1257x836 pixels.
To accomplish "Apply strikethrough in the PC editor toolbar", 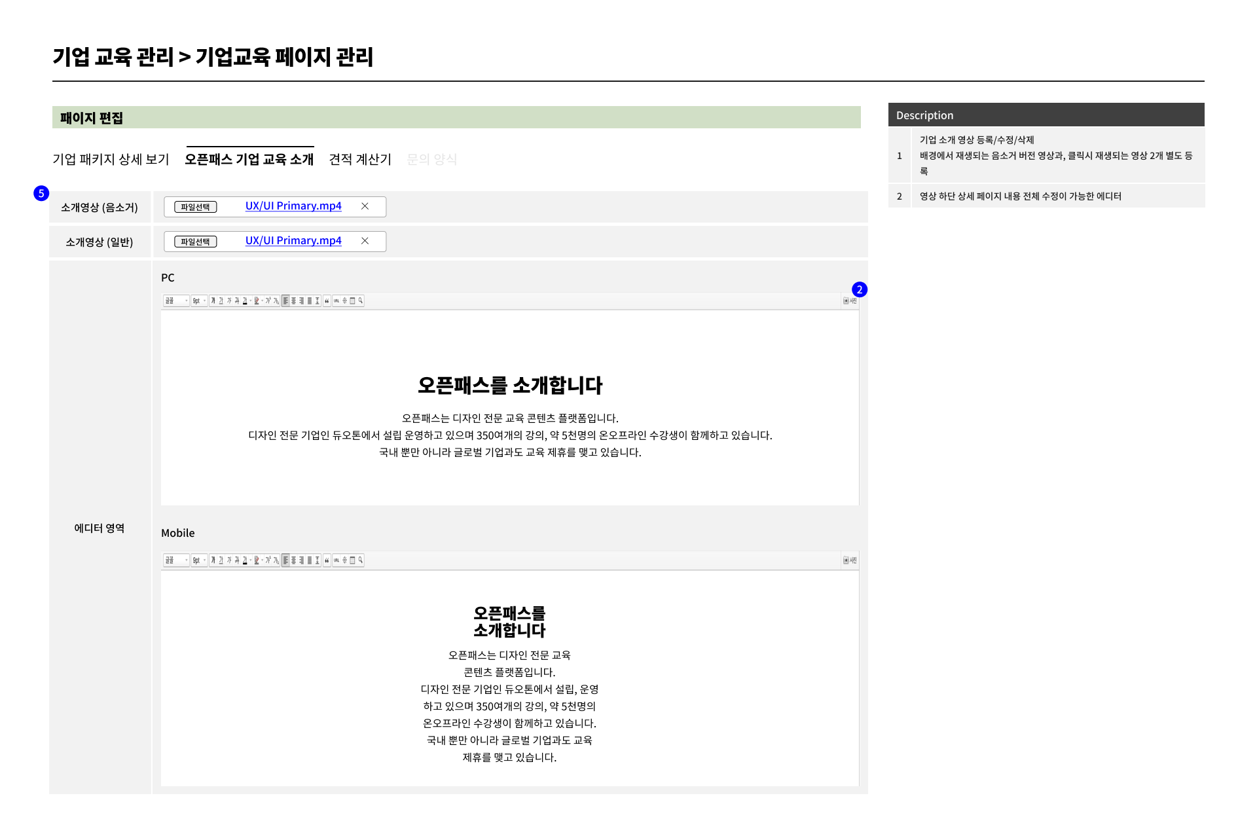I will 237,300.
